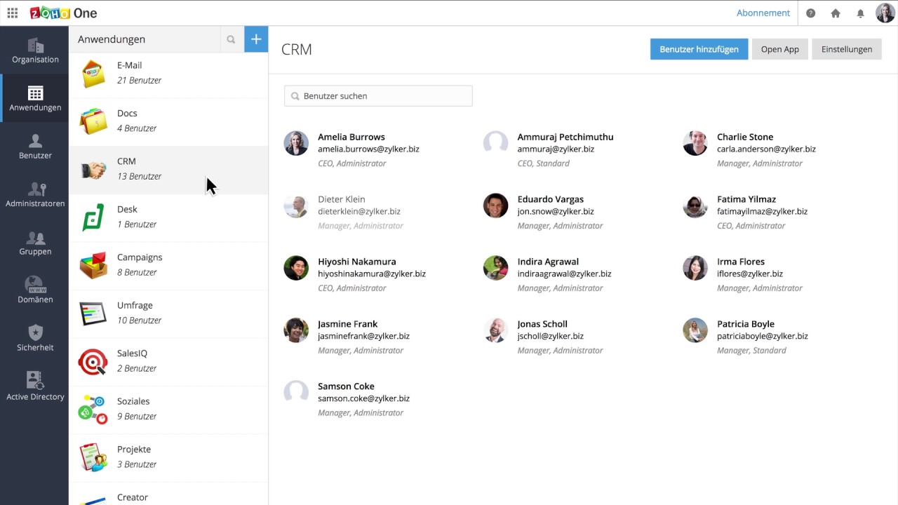Go to the home icon
This screenshot has height=505, width=898.
836,13
